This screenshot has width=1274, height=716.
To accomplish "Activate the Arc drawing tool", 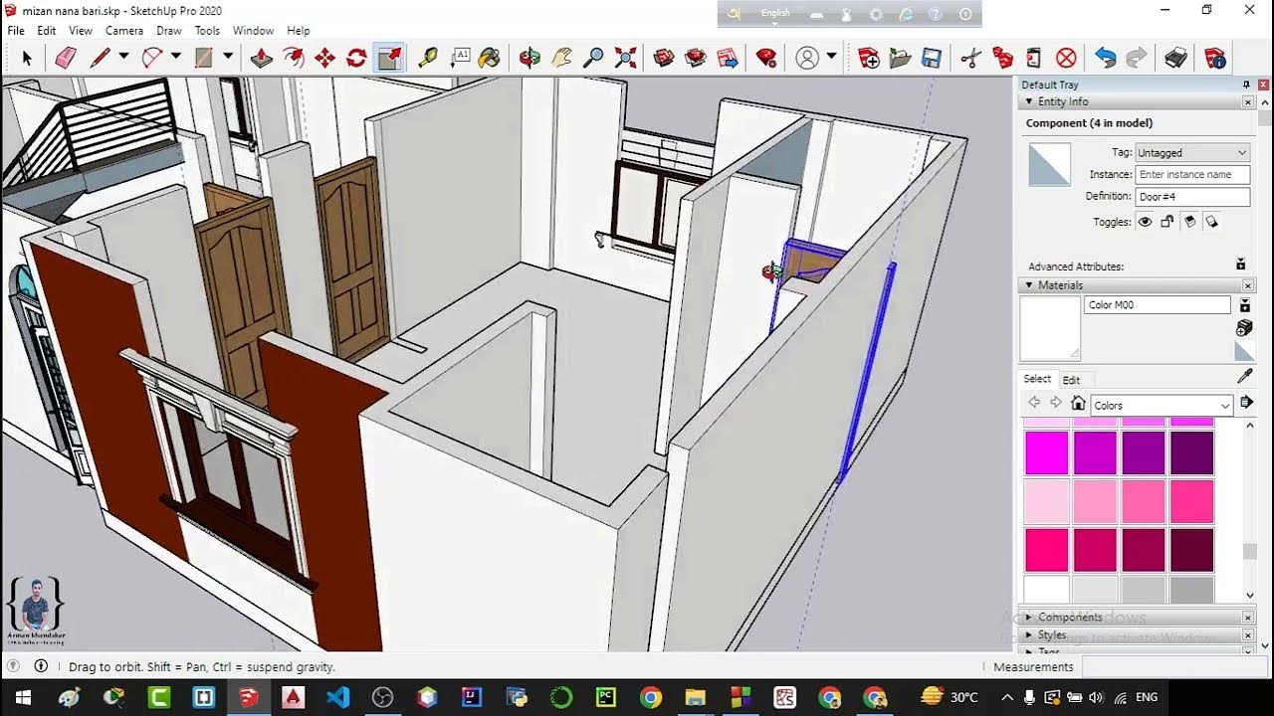I will click(152, 58).
